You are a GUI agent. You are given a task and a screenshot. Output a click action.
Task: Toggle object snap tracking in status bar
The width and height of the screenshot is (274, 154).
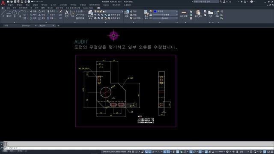[x=164, y=152]
